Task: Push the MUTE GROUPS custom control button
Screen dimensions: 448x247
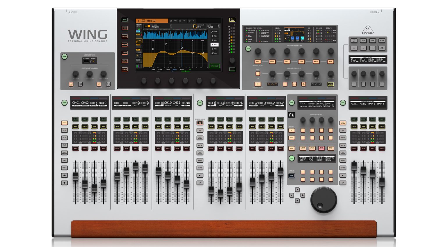Action: [321, 148]
